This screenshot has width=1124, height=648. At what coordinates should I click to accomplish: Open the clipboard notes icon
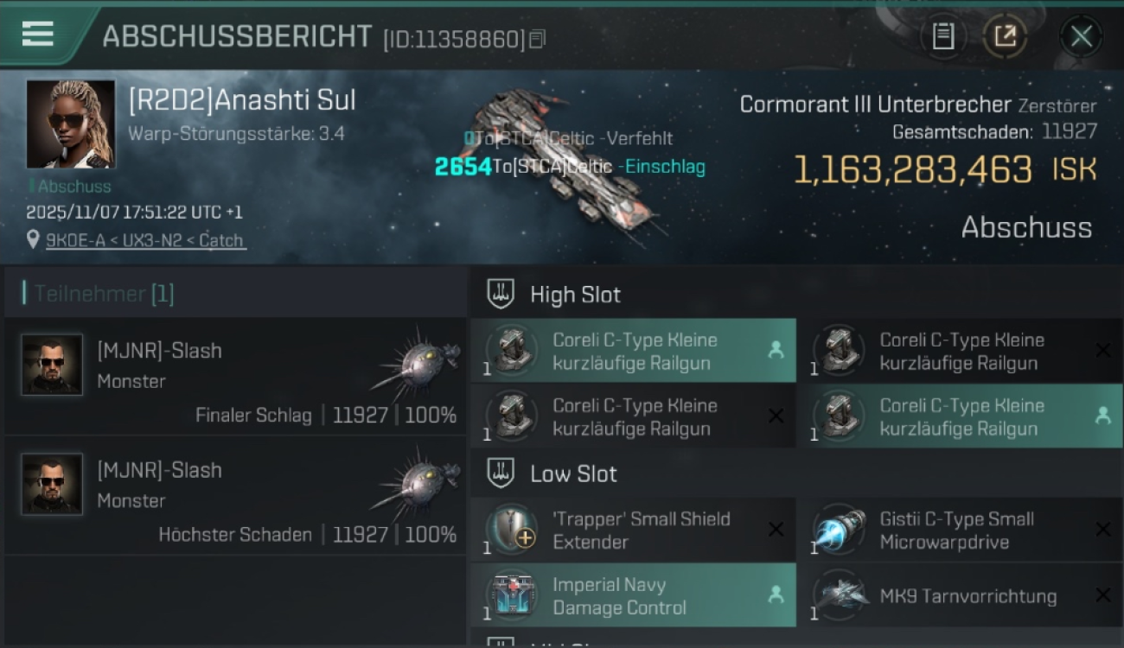943,36
